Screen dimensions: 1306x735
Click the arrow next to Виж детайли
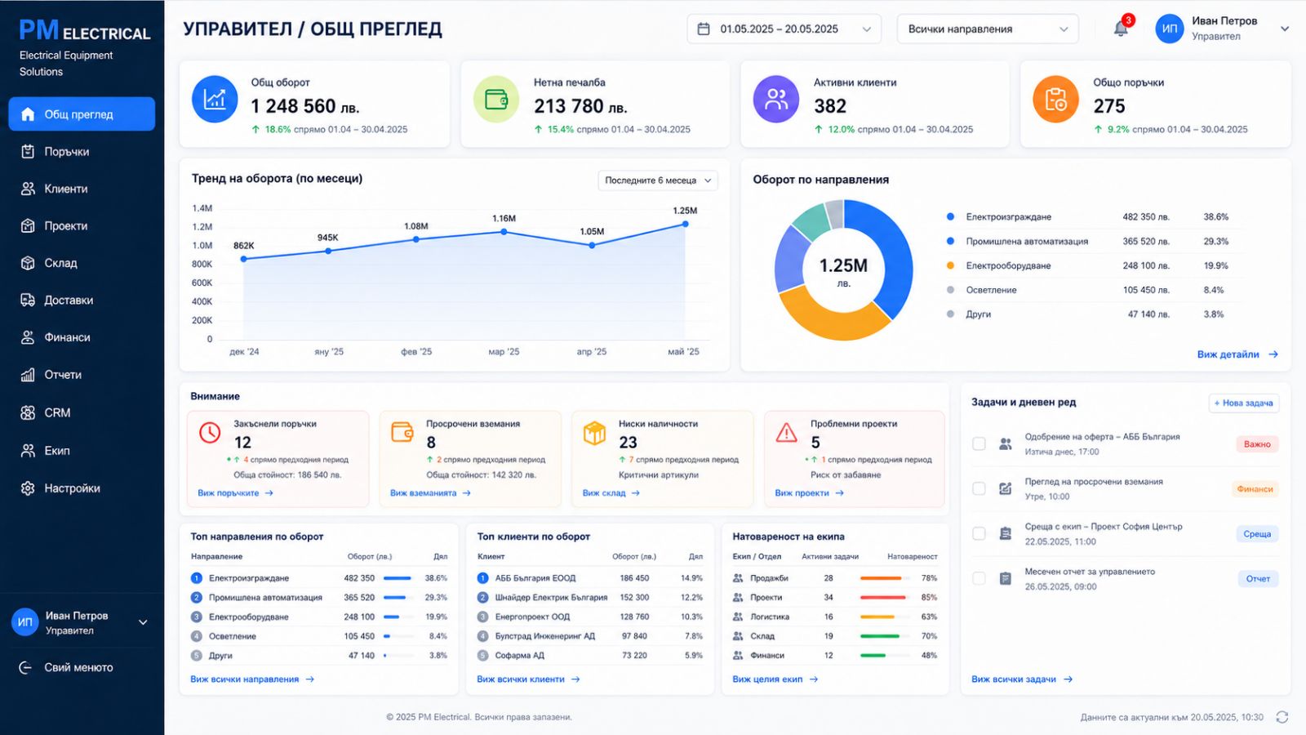click(1273, 354)
